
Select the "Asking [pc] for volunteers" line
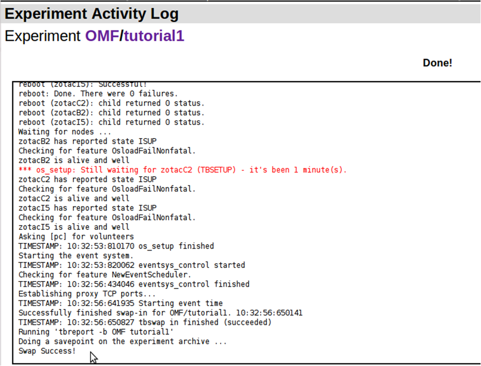[76, 236]
